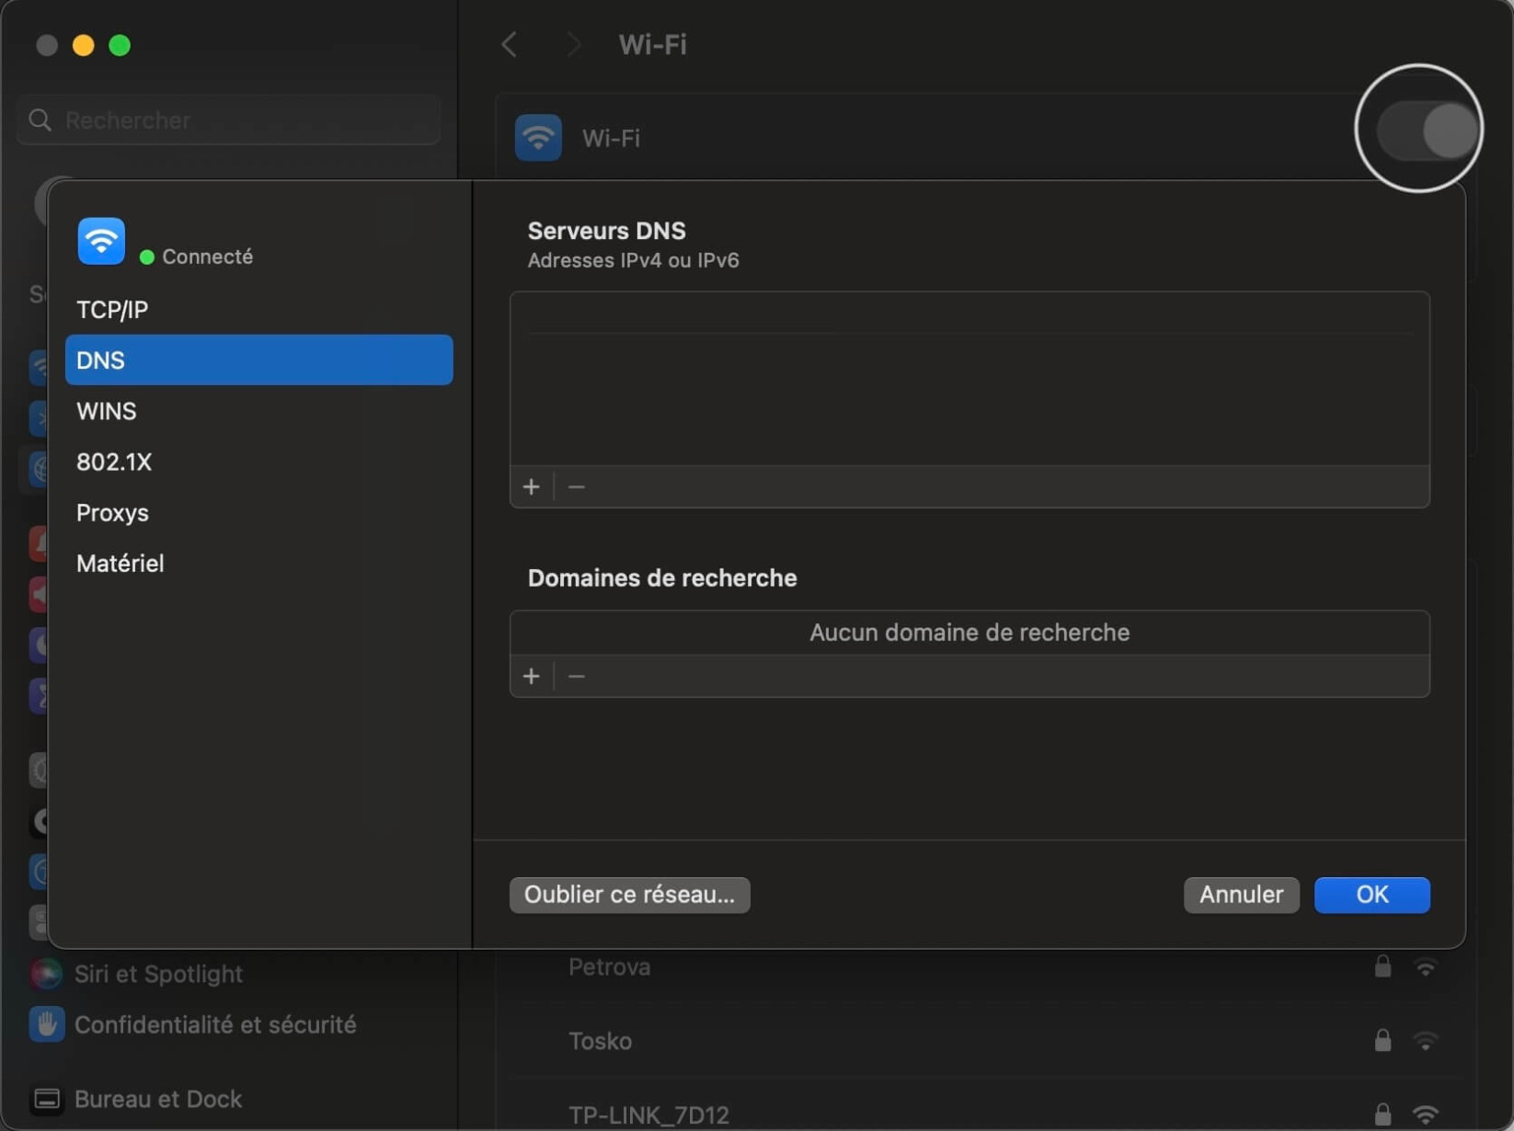Click the Wi-Fi icon beside Connecté
The image size is (1514, 1131).
pyautogui.click(x=101, y=241)
